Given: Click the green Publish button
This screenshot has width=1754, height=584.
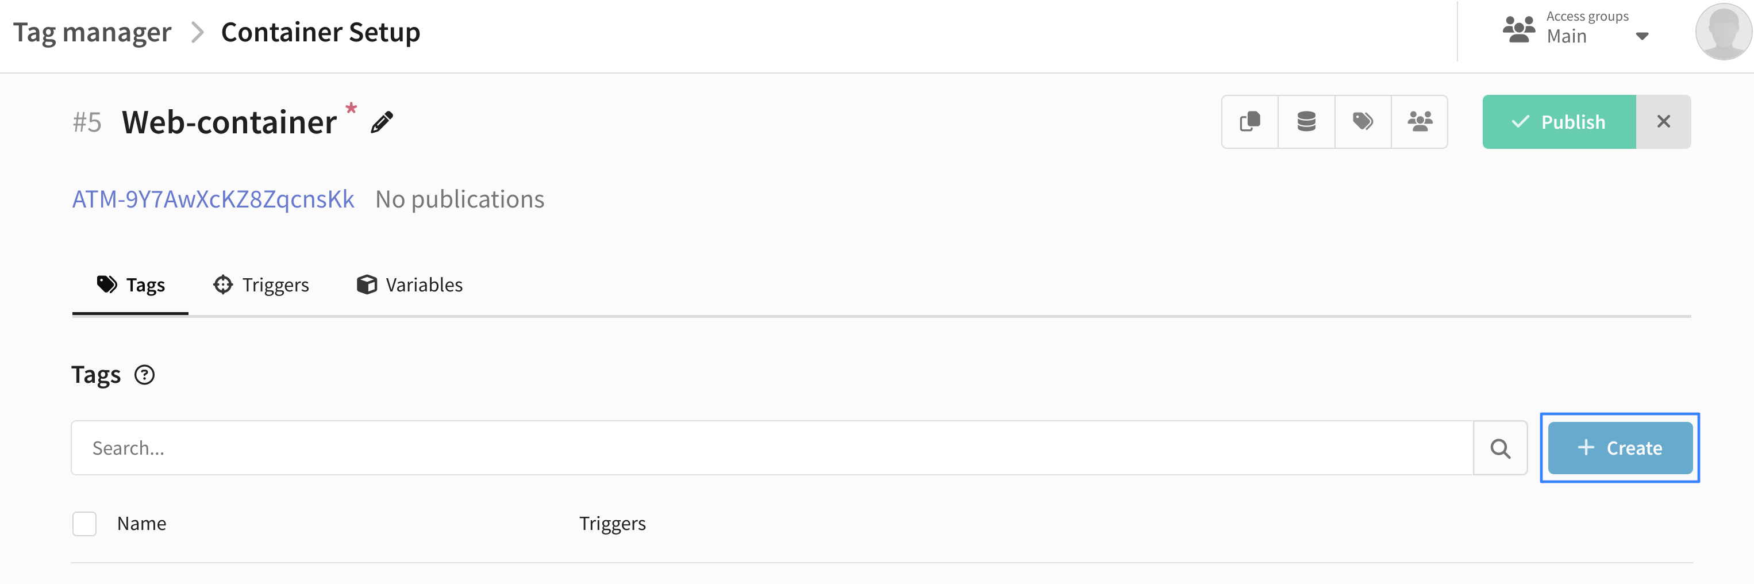Looking at the screenshot, I should click(1559, 122).
